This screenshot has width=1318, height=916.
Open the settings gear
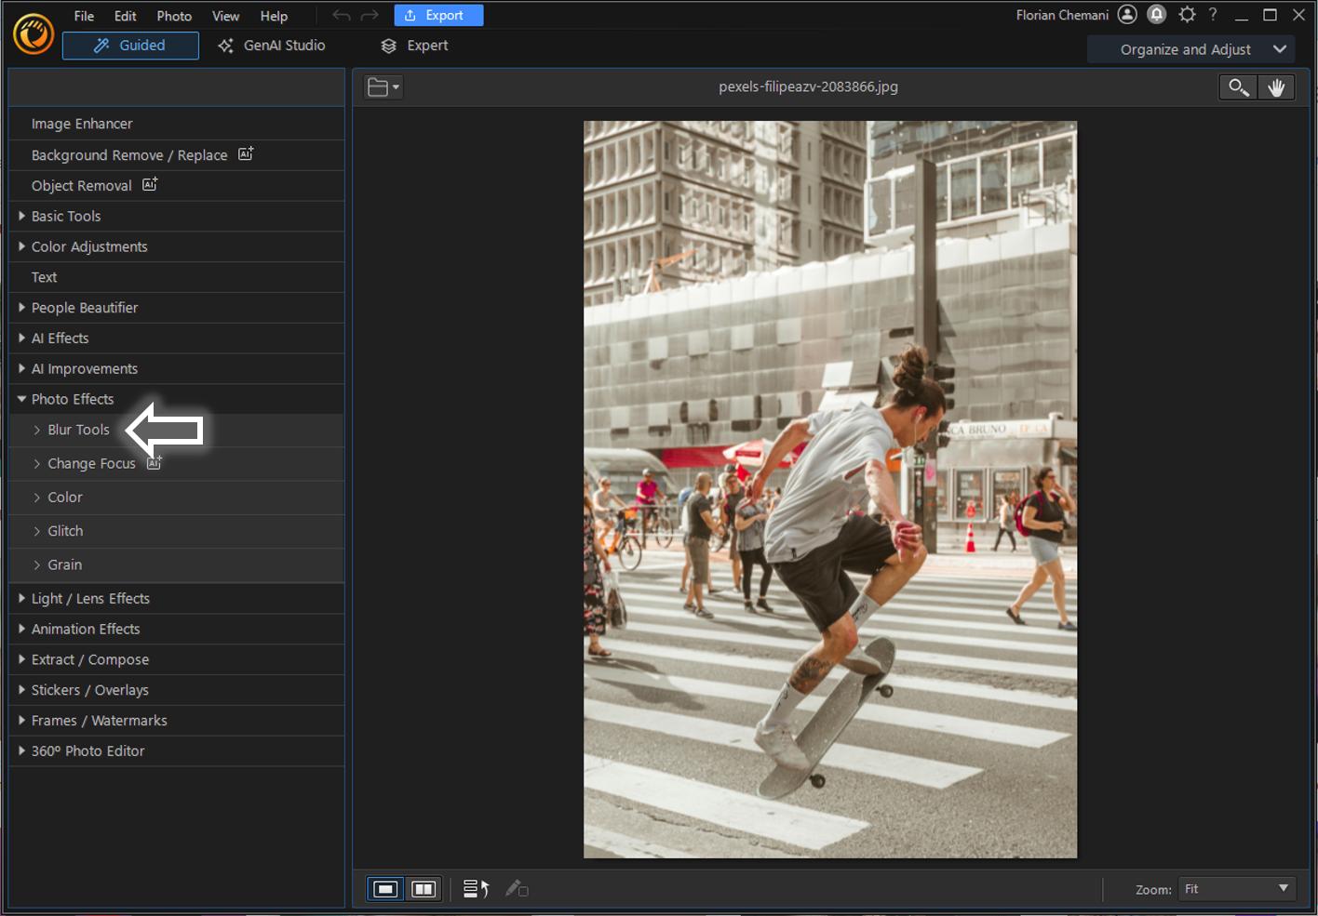(x=1186, y=14)
